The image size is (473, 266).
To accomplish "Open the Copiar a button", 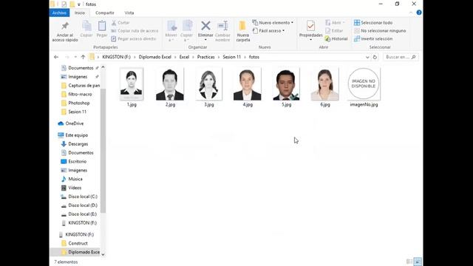I will [x=187, y=31].
